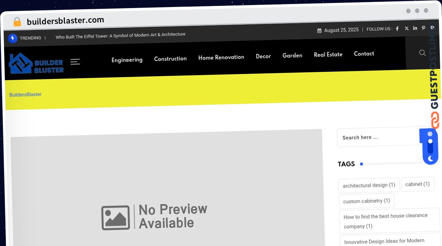
Task: Open the Facebook social icon
Action: pyautogui.click(x=397, y=29)
